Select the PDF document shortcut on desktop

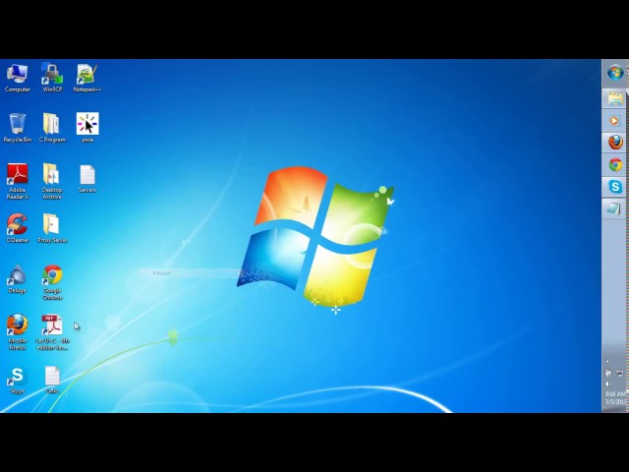(52, 332)
